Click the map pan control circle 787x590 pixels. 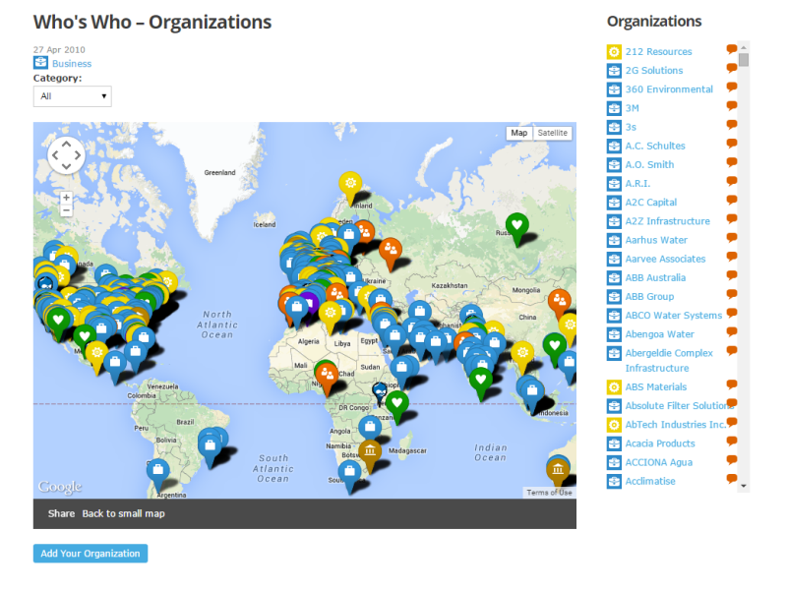pyautogui.click(x=66, y=155)
